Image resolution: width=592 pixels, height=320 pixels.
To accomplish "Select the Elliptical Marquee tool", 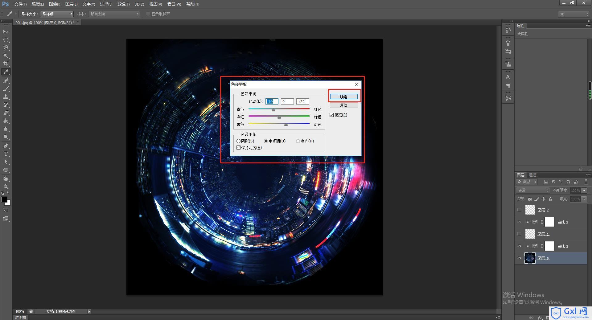I will (x=6, y=40).
